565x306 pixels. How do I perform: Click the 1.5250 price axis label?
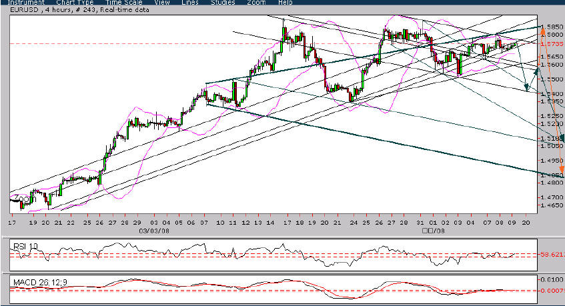coord(552,116)
